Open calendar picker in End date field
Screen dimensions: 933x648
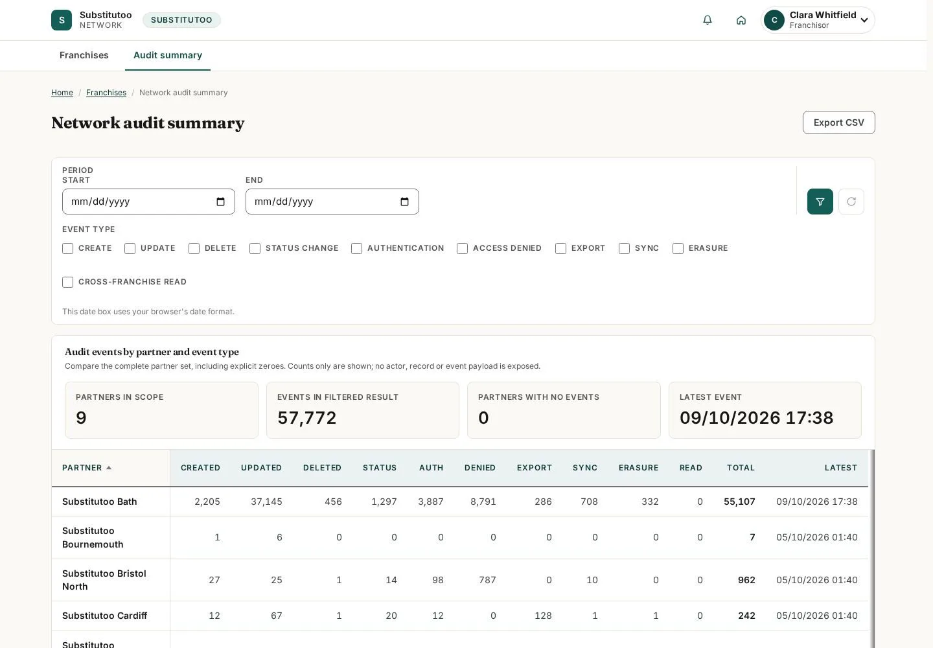(x=404, y=202)
